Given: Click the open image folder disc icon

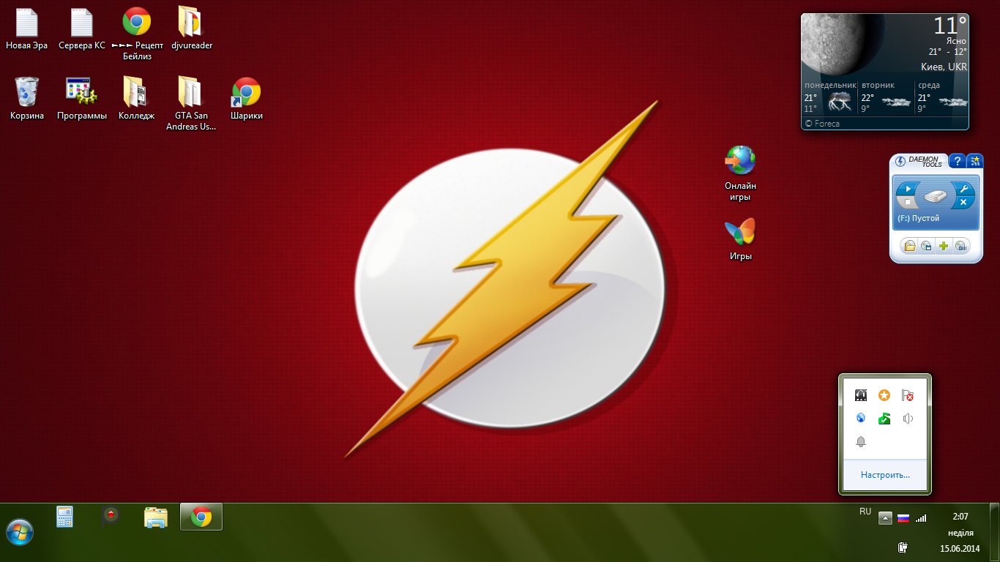Looking at the screenshot, I should tap(909, 246).
